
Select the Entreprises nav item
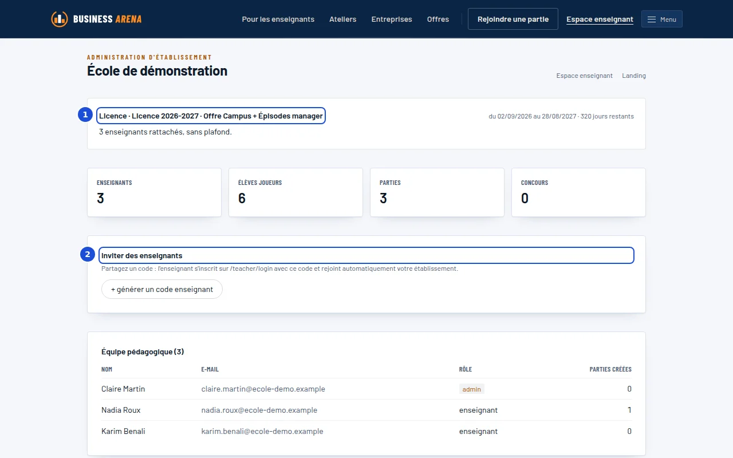point(392,19)
